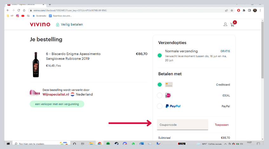This screenshot has width=269, height=149.
Task: Open the Opera red extension icon
Action: pyautogui.click(x=239, y=10)
